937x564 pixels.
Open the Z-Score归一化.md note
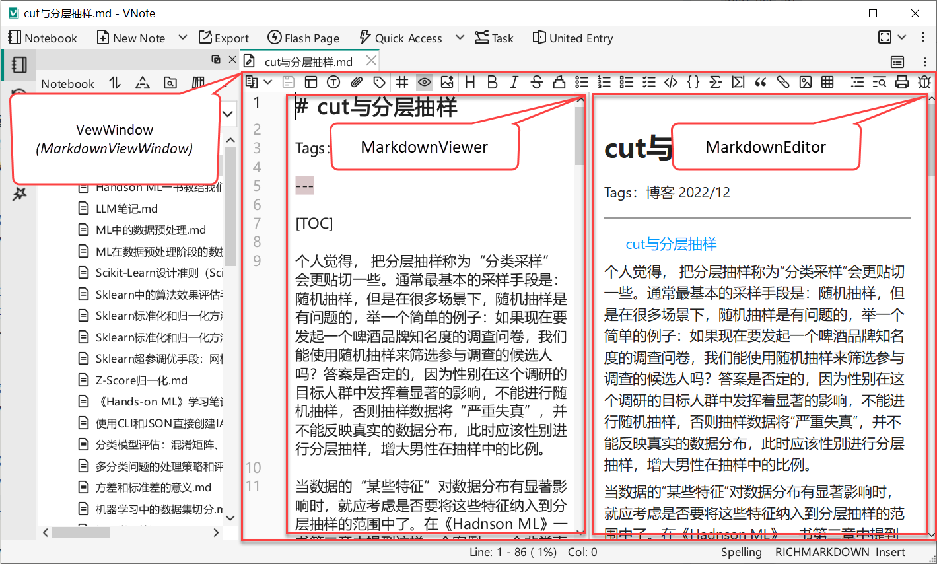(141, 380)
